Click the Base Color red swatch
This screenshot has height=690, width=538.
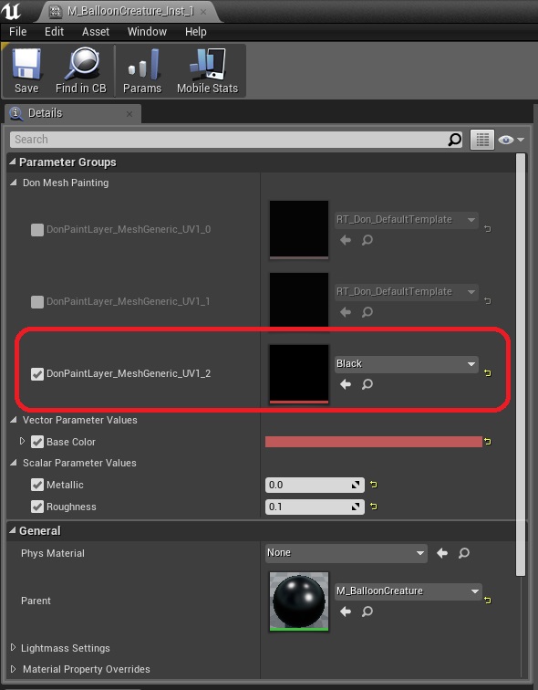374,442
